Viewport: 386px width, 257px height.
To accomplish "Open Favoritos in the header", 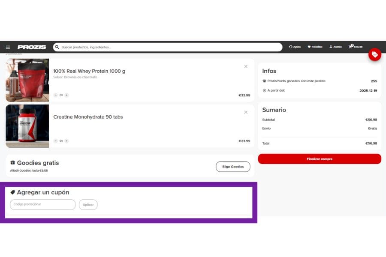I will coord(315,47).
